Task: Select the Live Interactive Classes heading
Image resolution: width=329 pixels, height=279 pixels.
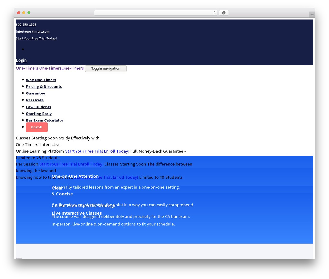Action: pyautogui.click(x=77, y=213)
